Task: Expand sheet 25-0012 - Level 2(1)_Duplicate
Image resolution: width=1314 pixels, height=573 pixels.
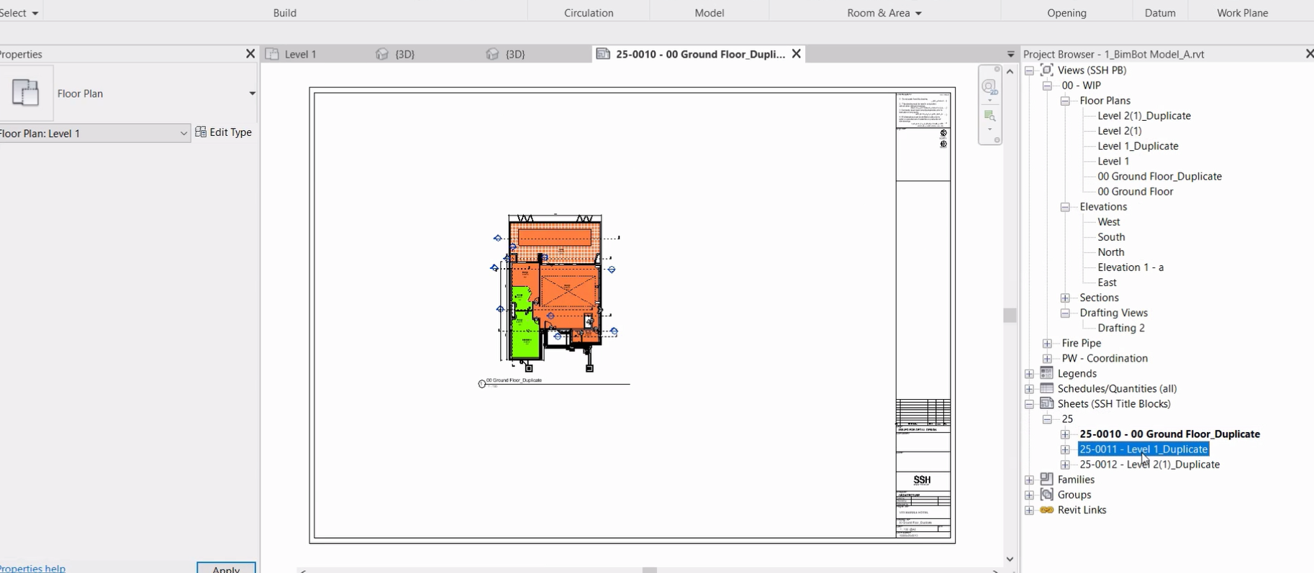Action: click(x=1066, y=464)
